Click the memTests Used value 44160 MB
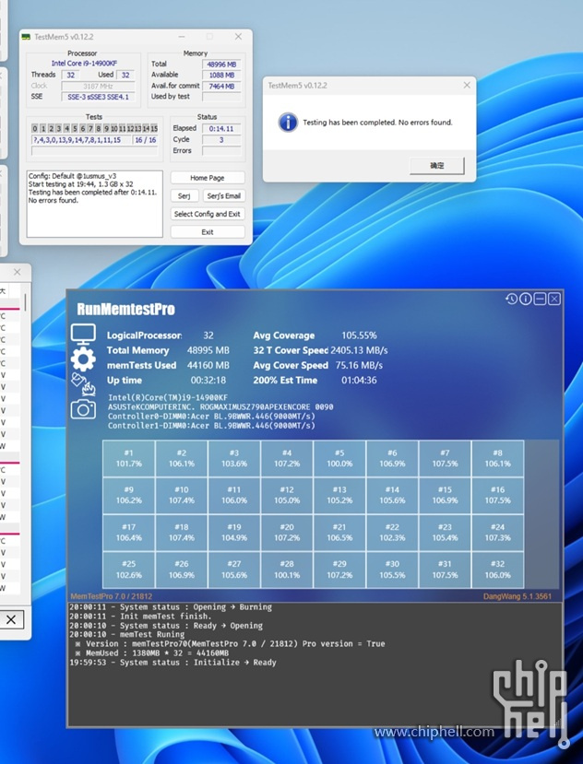583x764 pixels. coord(208,365)
